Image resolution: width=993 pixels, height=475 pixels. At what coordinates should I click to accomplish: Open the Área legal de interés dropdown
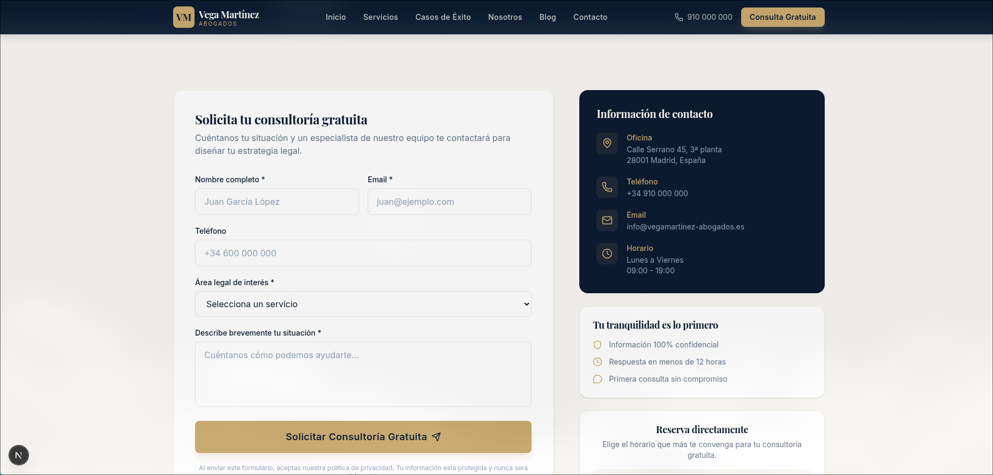[363, 304]
